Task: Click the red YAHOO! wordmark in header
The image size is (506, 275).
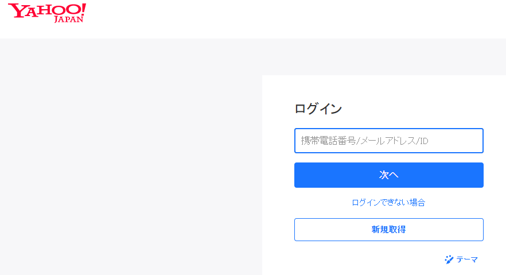Action: click(43, 10)
